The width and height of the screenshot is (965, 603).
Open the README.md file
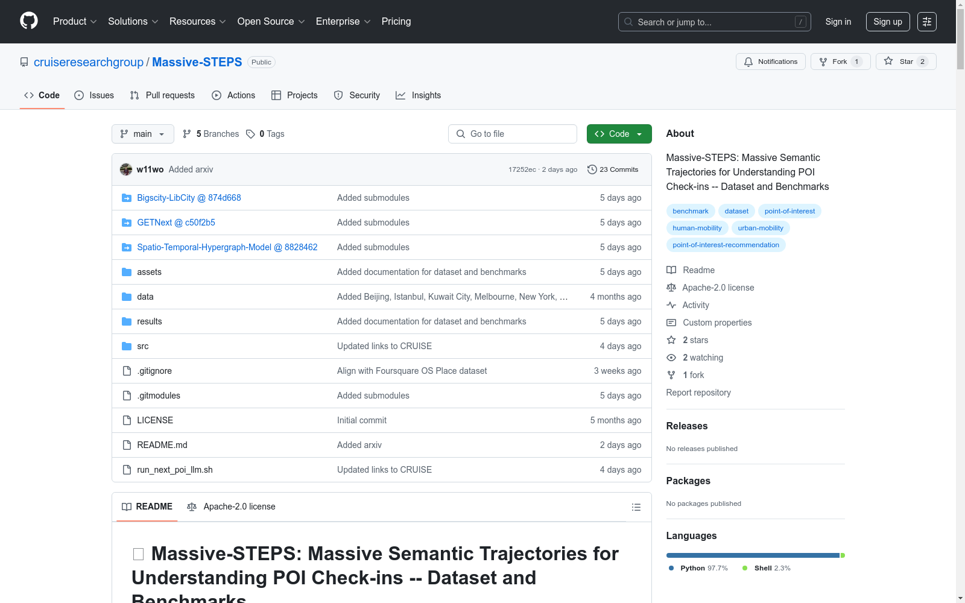(162, 445)
